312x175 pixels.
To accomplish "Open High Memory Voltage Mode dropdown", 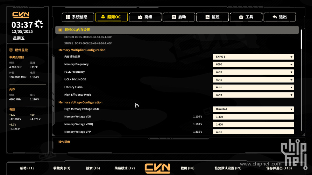I will coord(253,109).
